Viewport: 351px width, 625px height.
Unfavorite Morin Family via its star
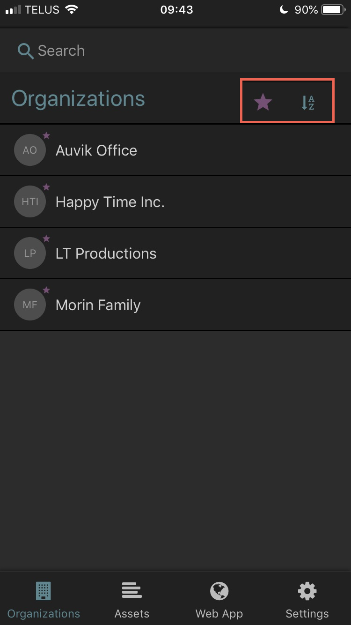[46, 290]
